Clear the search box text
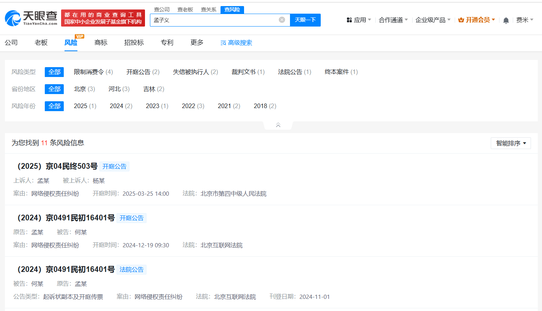The image size is (542, 311). [282, 20]
